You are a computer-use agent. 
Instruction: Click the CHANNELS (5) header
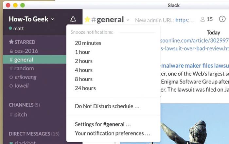coord(24,105)
